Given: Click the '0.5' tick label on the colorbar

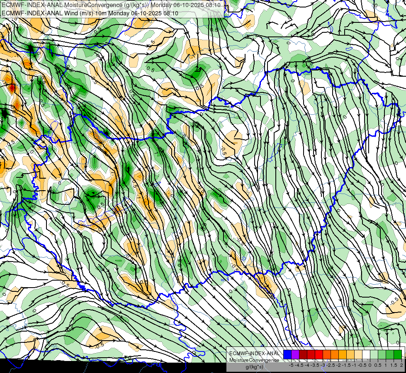Looking at the screenshot, I should click(378, 365).
